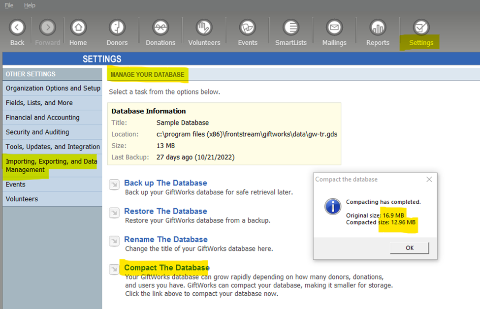Click arrow icon beside Back up The Database
The width and height of the screenshot is (480, 309).
114,185
